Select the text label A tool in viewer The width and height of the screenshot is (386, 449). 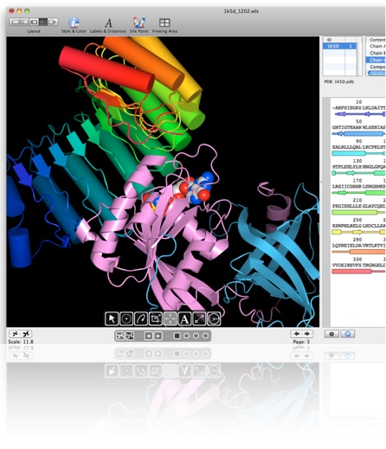184,318
